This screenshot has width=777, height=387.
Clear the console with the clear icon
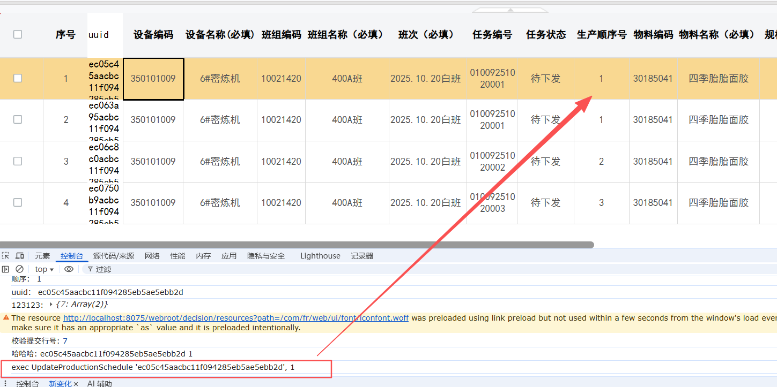(x=20, y=269)
